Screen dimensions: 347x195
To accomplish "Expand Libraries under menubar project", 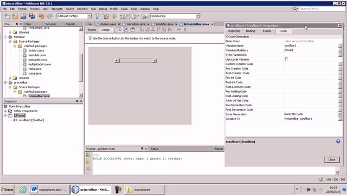I will pyautogui.click(x=10, y=78).
